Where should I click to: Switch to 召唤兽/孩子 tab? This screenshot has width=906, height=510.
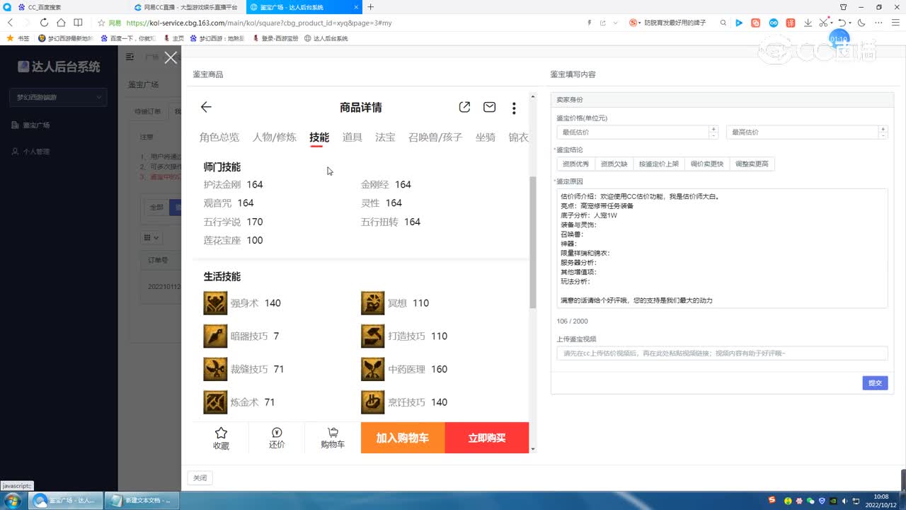(435, 137)
